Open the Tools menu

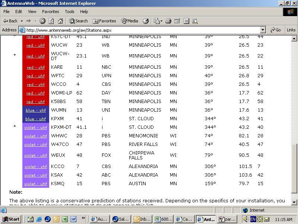pyautogui.click(x=70, y=12)
